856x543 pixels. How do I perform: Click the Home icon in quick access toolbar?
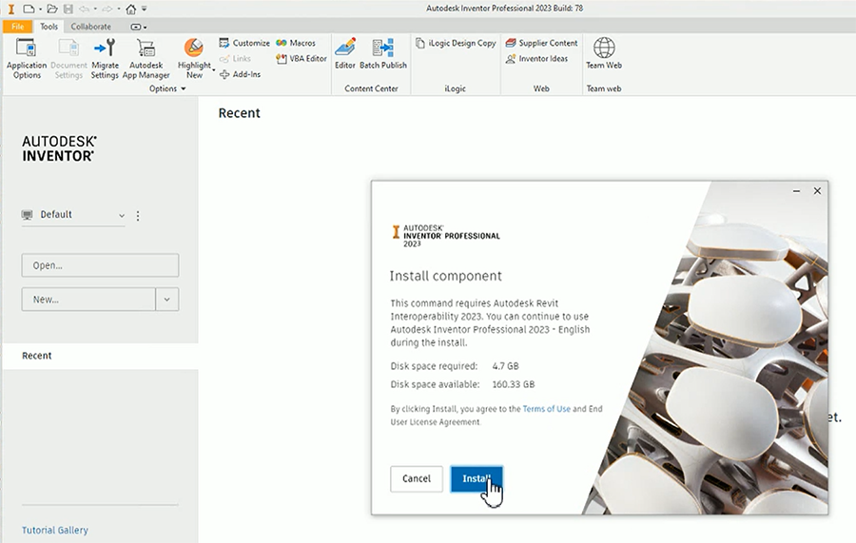(131, 9)
